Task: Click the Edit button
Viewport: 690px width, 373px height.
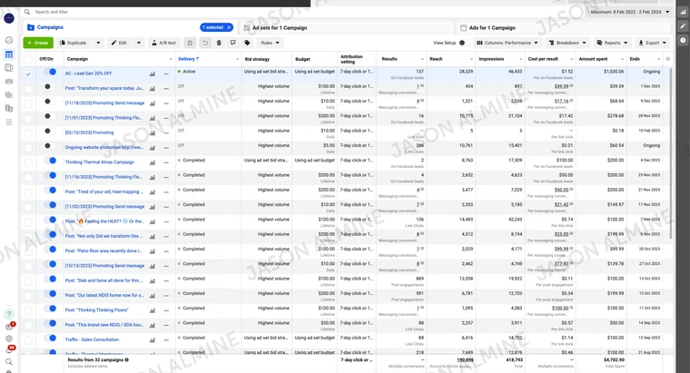Action: pos(119,43)
